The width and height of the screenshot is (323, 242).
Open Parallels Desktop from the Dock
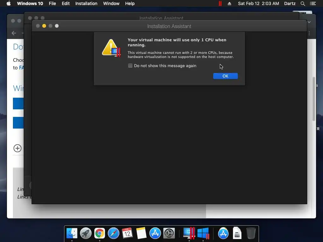[189, 233]
